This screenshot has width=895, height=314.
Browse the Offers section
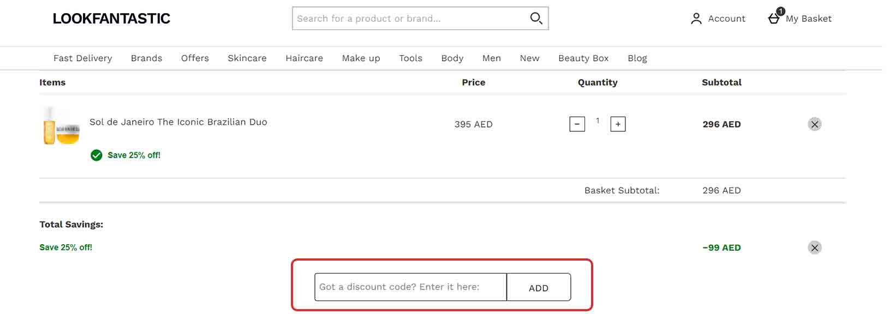195,58
